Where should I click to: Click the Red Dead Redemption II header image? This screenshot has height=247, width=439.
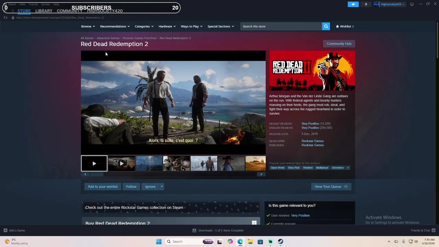[312, 71]
